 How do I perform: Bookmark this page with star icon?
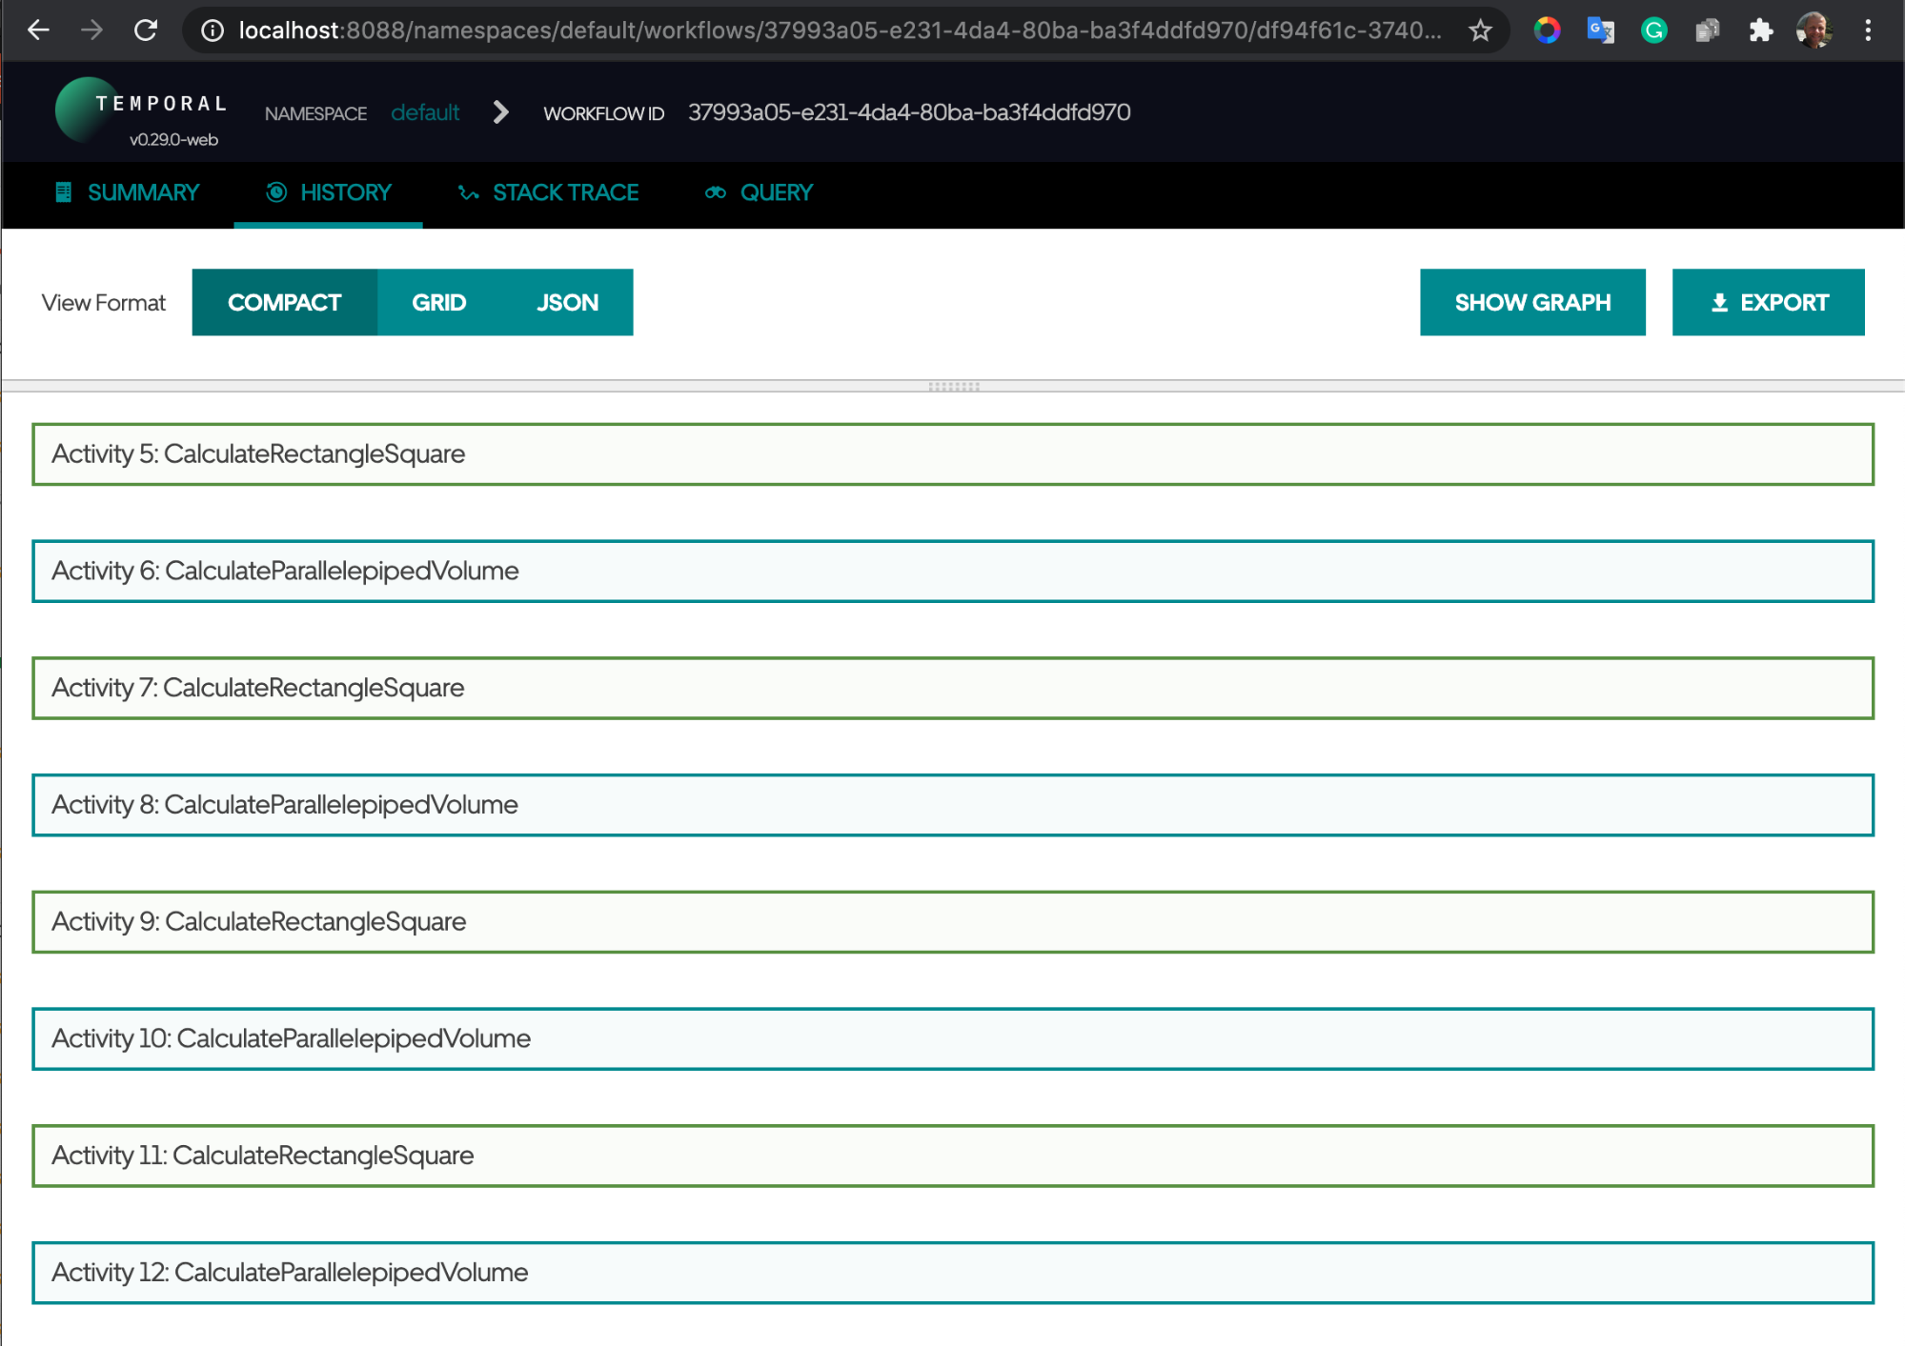tap(1480, 30)
